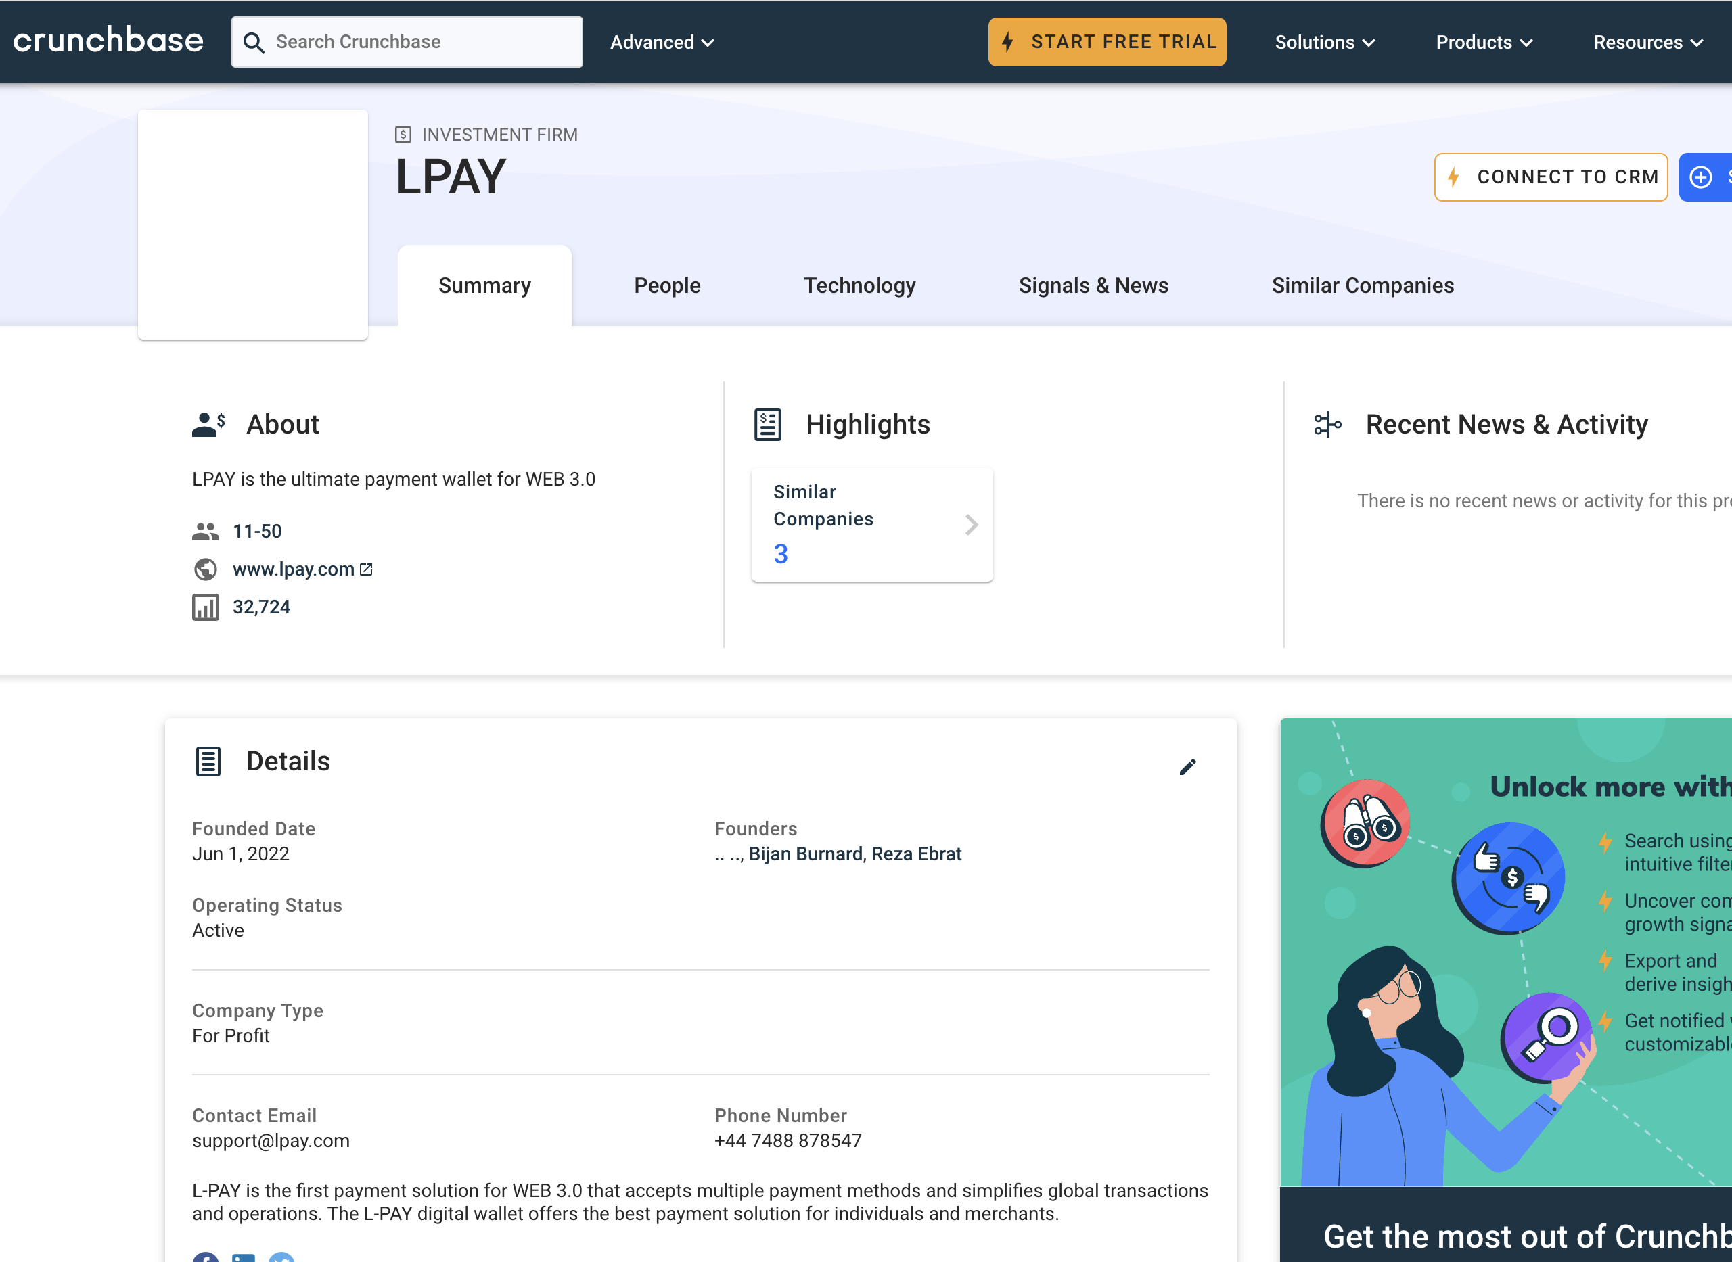Open founder Bijan Burnard's profile link
The height and width of the screenshot is (1262, 1732).
(x=805, y=854)
